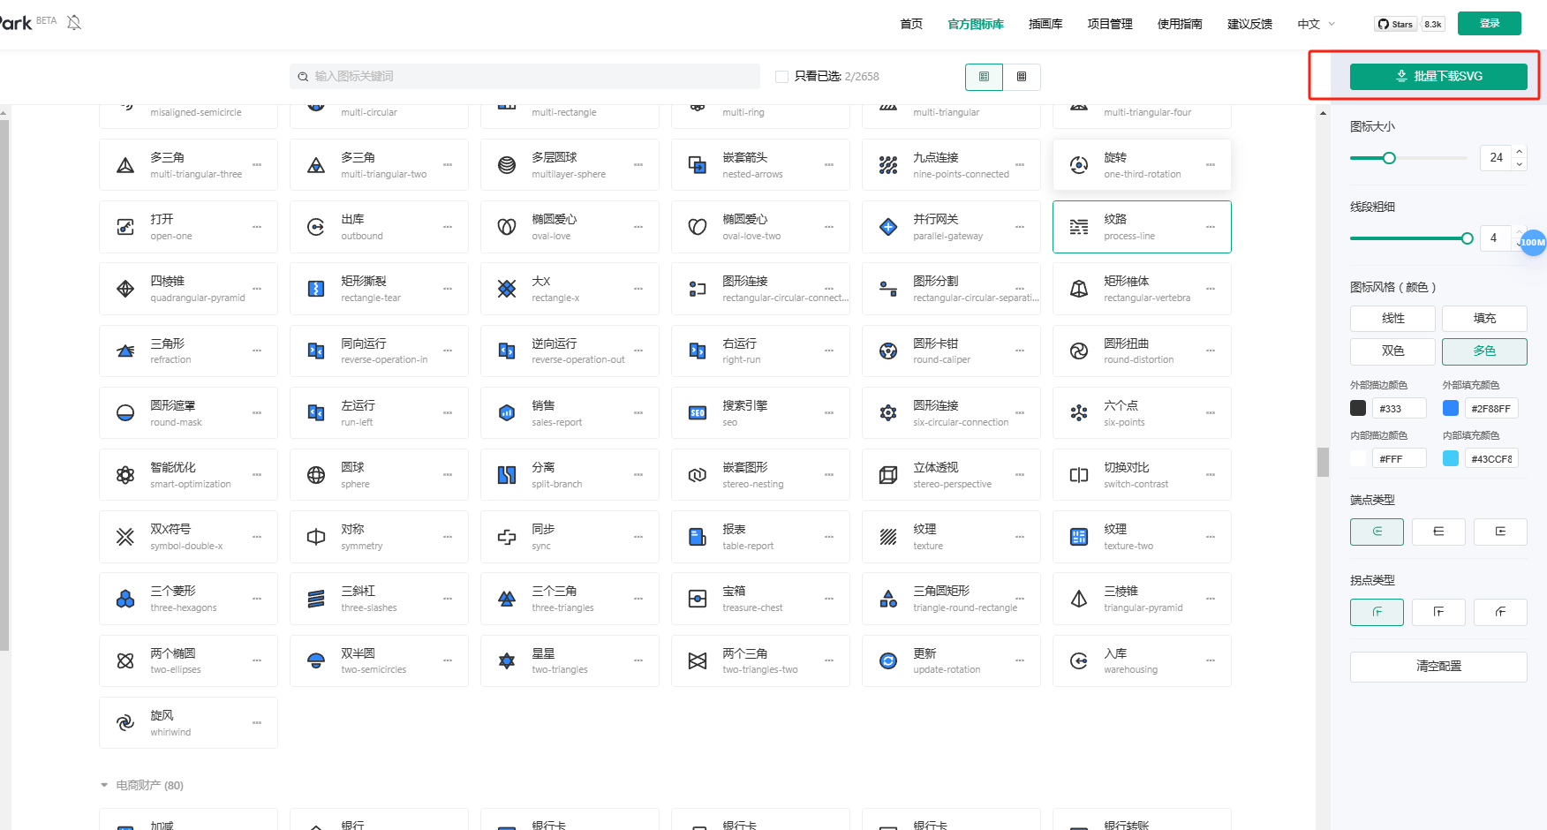Select the symbol-double-x icon

(x=188, y=537)
